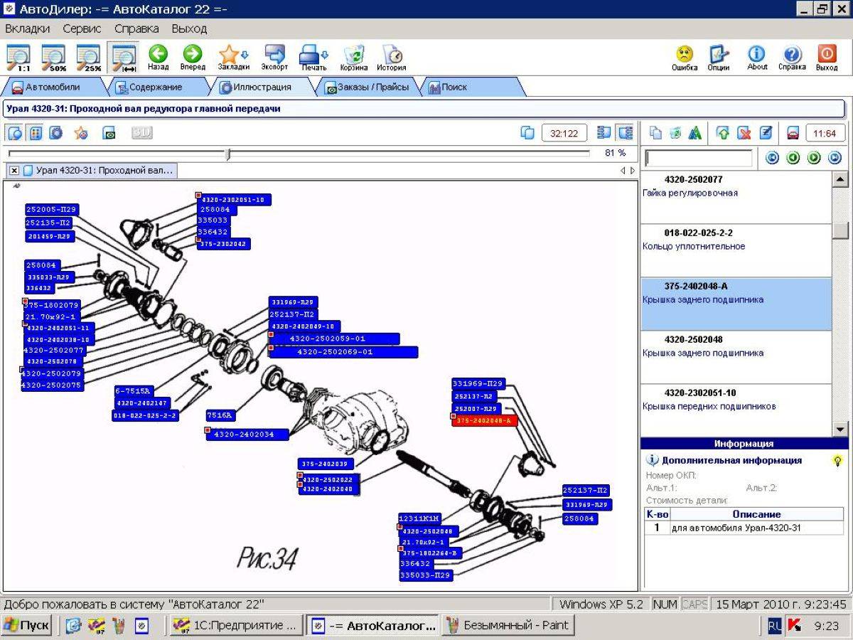This screenshot has height=640, width=853.
Task: Select part 4320-2302051-10 in list
Action: tap(736, 410)
